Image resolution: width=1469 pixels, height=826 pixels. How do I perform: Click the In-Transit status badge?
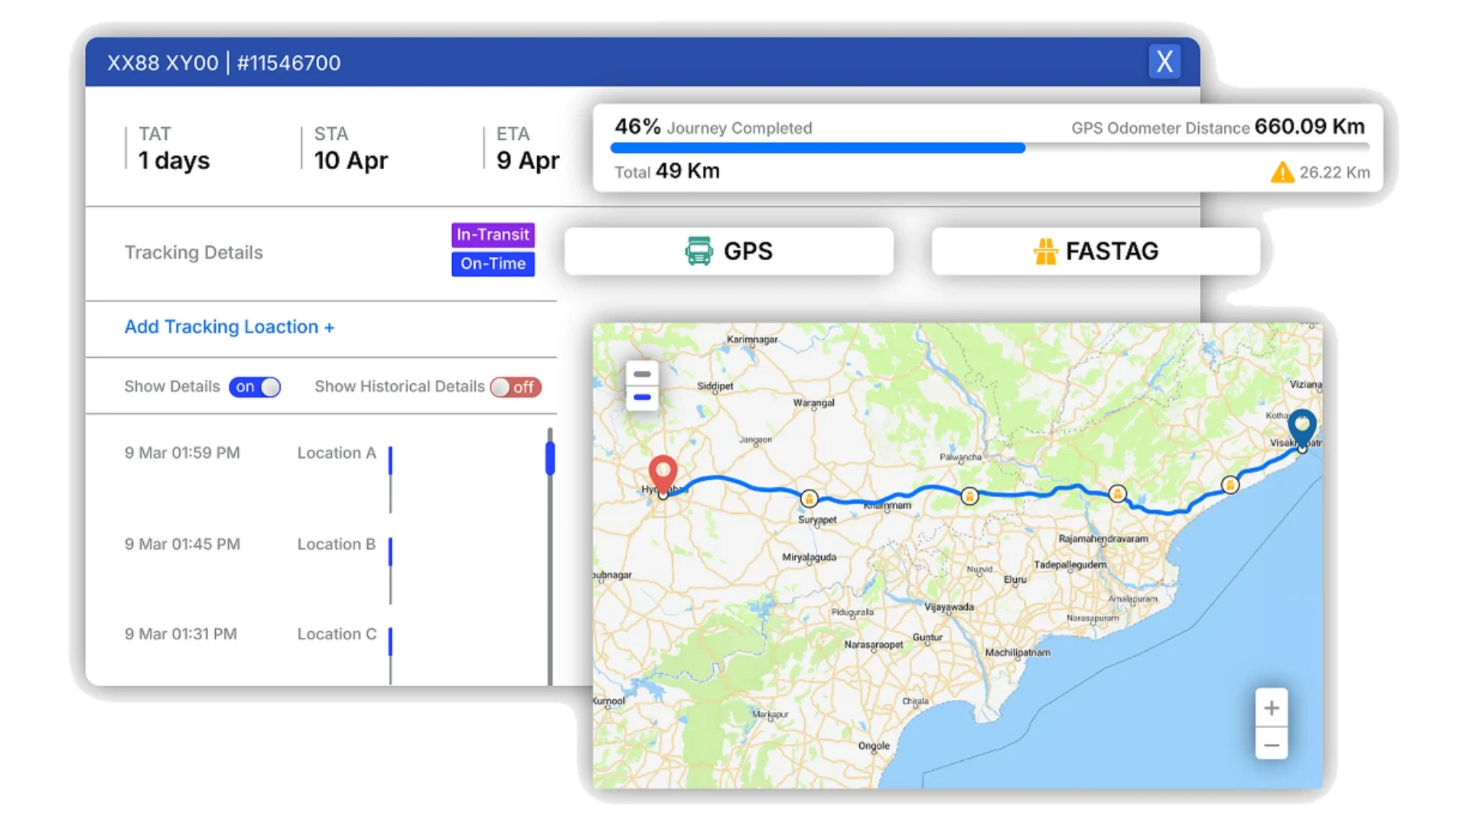click(x=493, y=234)
